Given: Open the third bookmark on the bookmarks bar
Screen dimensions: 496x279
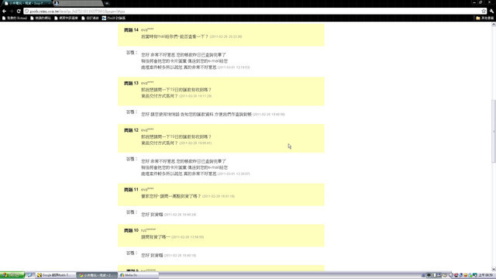Looking at the screenshot, I should coord(66,18).
